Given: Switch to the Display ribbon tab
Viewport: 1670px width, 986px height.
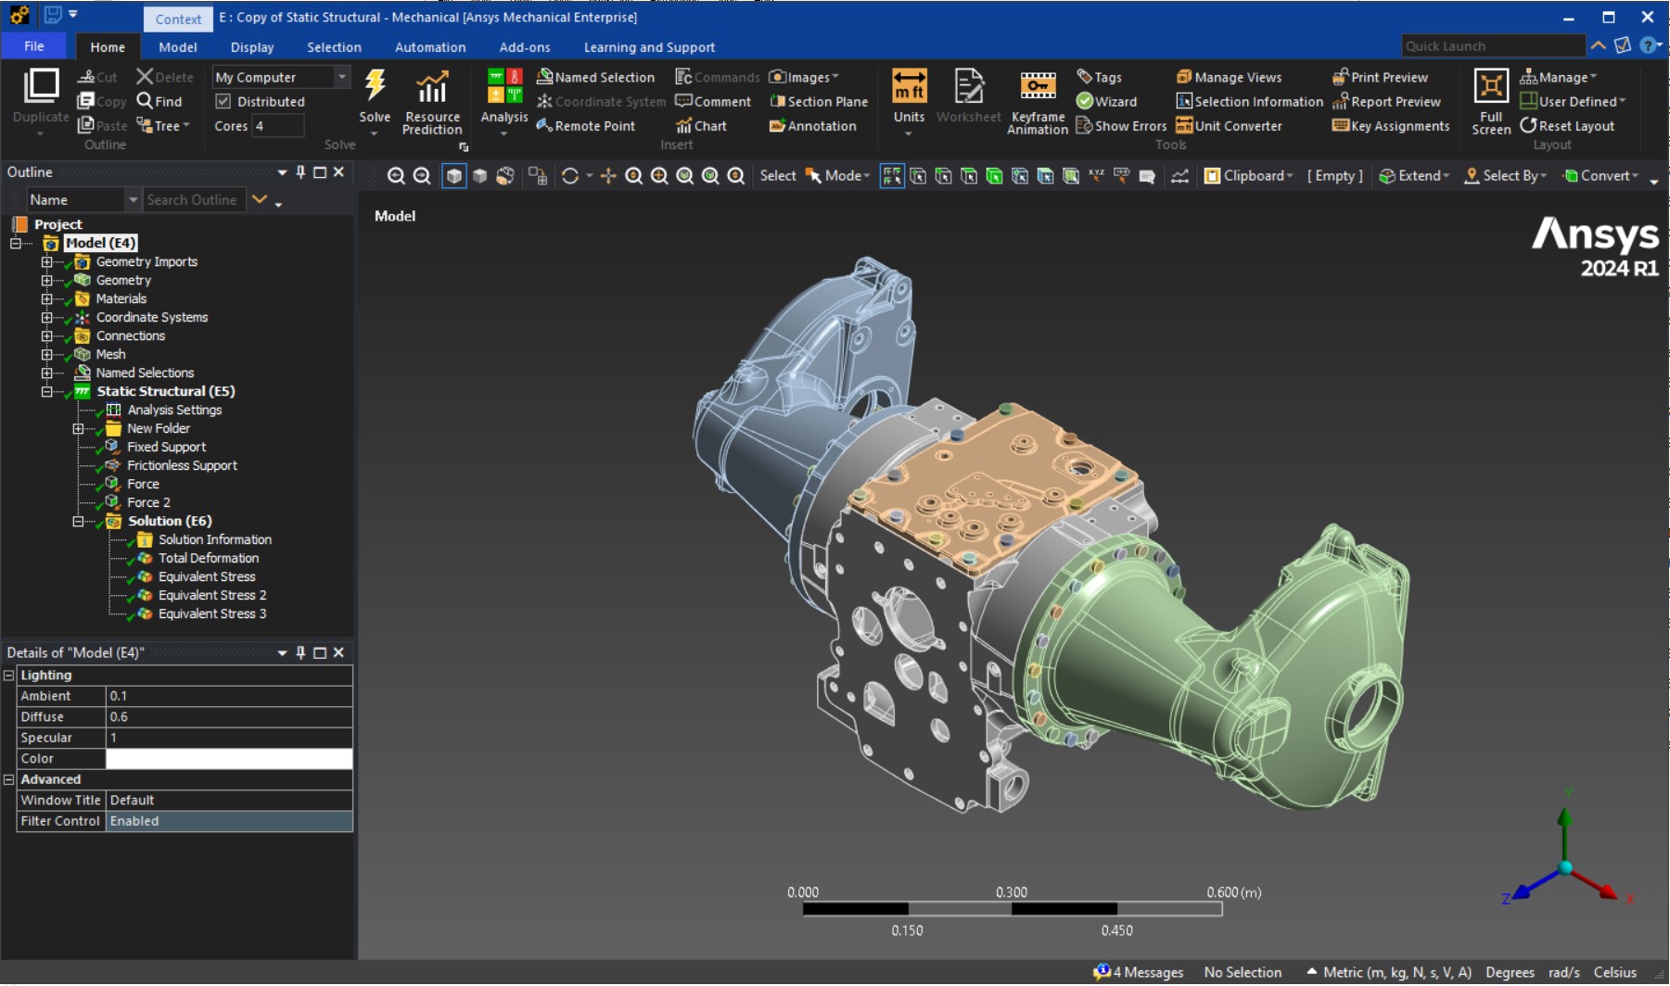Looking at the screenshot, I should tap(252, 47).
